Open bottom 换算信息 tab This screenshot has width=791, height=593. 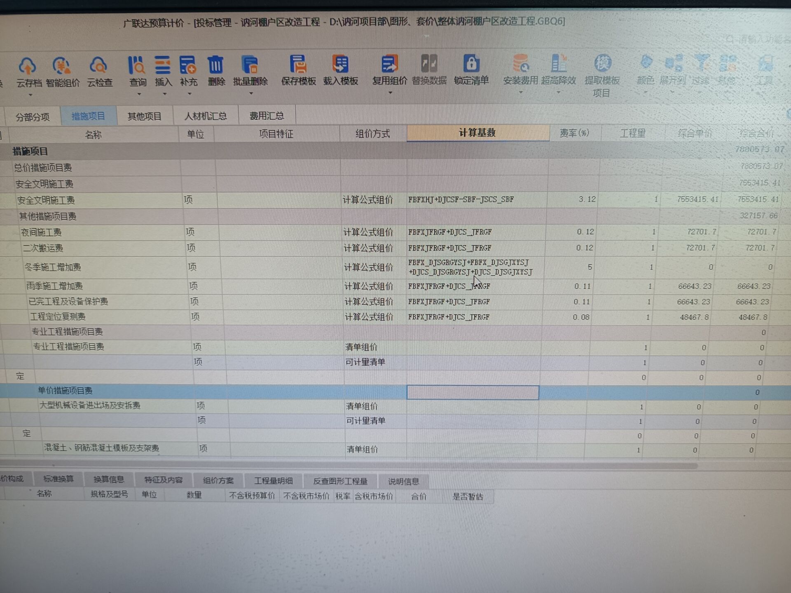[x=108, y=479]
